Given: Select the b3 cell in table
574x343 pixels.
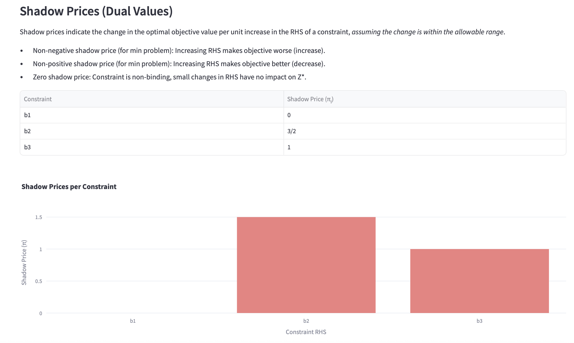Looking at the screenshot, I should 28,147.
